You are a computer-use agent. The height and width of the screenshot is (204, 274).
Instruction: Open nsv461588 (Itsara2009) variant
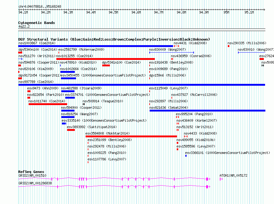(x=81, y=88)
